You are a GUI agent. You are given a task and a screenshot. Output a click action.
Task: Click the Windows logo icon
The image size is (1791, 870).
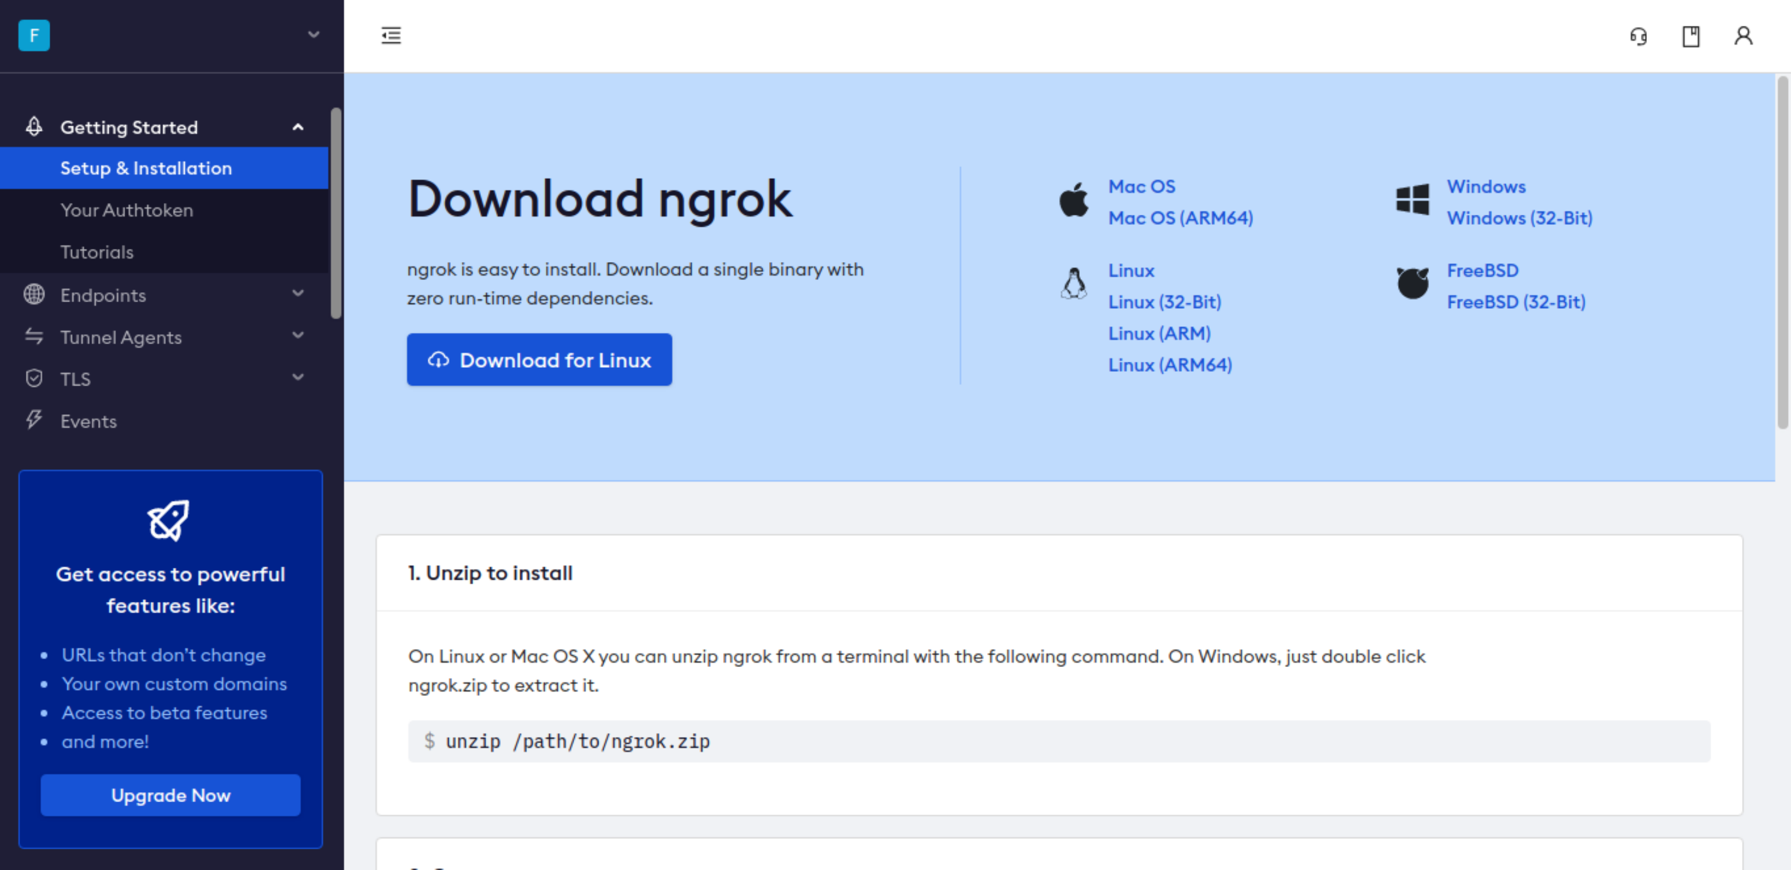click(x=1412, y=200)
